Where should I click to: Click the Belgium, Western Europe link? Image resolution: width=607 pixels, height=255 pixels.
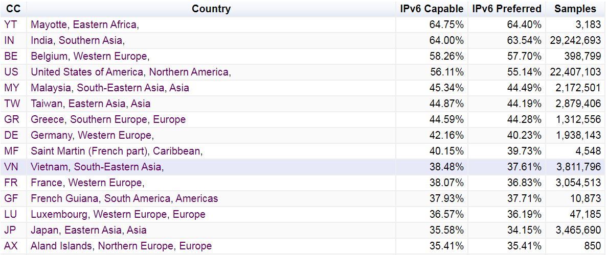point(89,56)
